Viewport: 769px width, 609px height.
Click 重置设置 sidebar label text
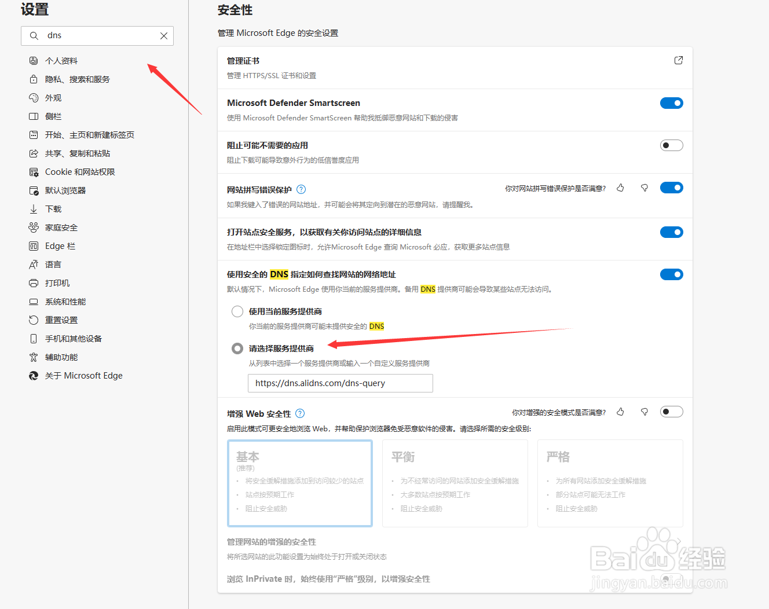pyautogui.click(x=61, y=320)
